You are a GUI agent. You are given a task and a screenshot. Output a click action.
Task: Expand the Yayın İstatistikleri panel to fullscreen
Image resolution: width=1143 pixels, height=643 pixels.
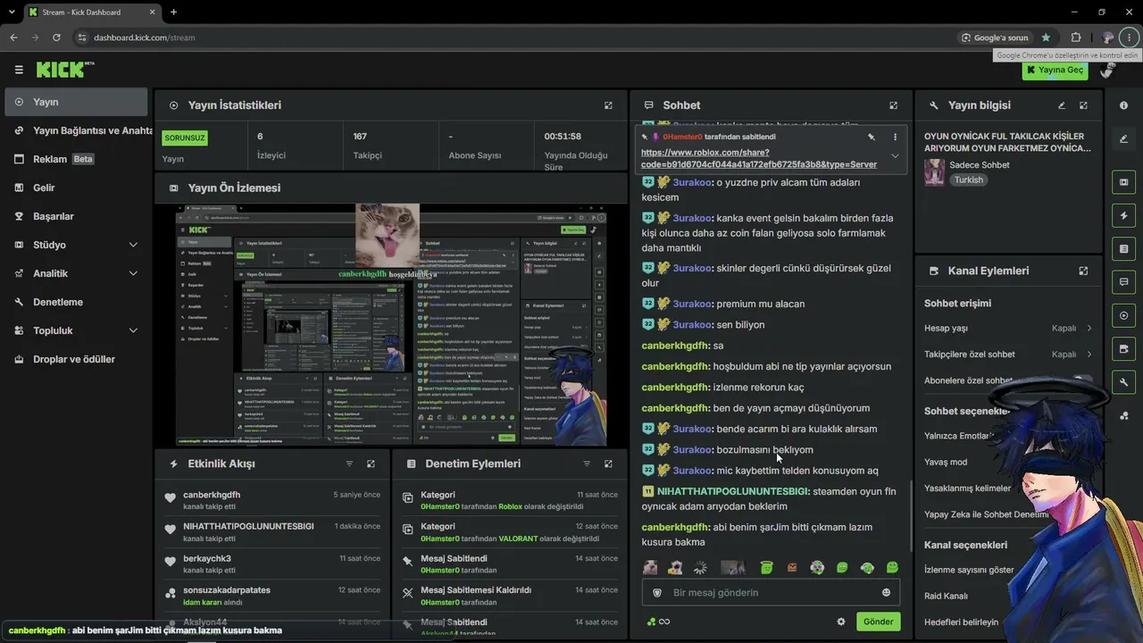pos(608,105)
